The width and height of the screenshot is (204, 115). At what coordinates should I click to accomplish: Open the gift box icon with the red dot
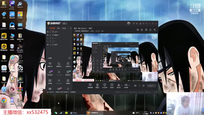[x=138, y=30]
